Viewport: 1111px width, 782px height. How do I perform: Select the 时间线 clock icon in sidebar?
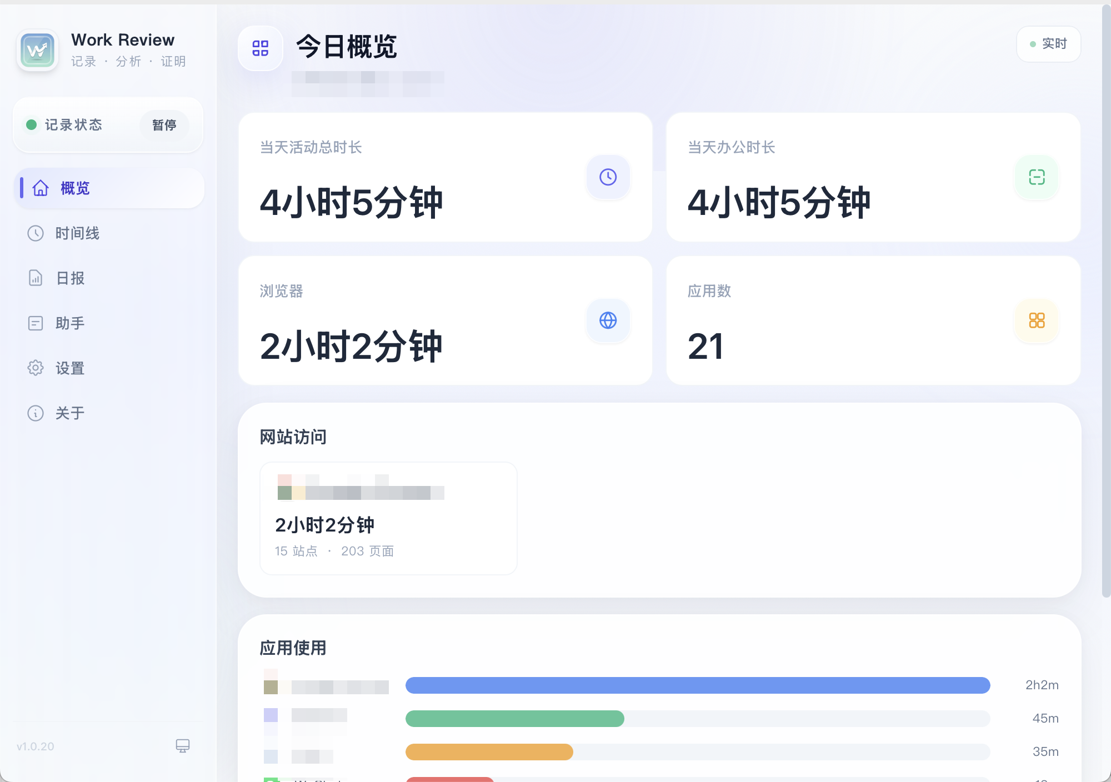[x=36, y=233]
